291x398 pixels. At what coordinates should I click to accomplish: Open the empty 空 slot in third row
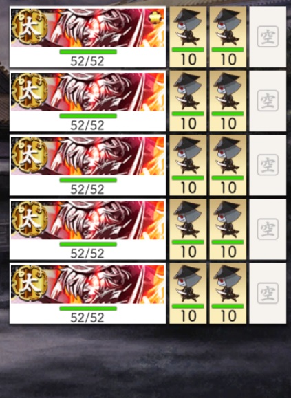[x=268, y=165]
